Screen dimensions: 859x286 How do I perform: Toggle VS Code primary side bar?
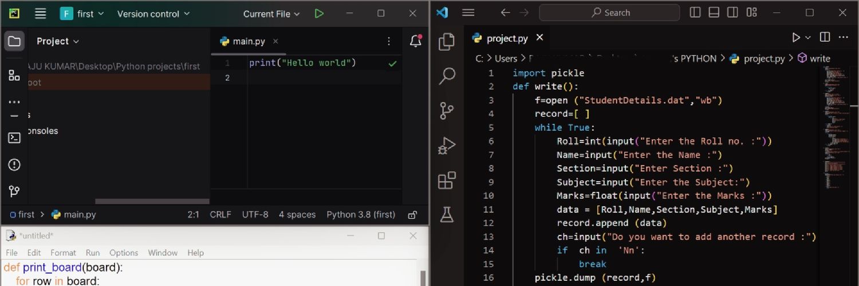point(695,13)
